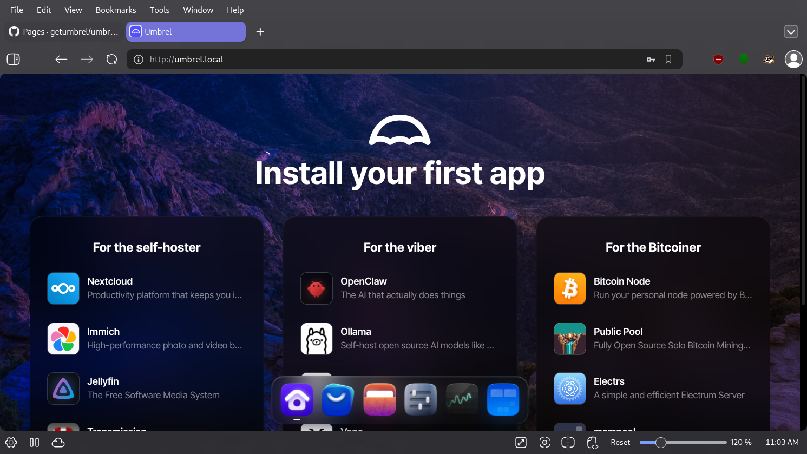This screenshot has width=807, height=454.
Task: Click the Jellyfin app icon
Action: click(x=63, y=389)
